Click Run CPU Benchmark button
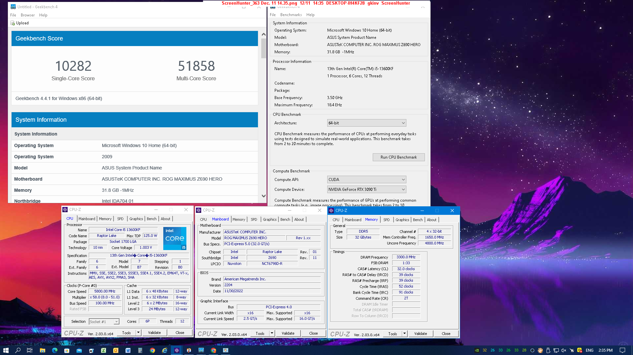The height and width of the screenshot is (355, 633). pyautogui.click(x=398, y=157)
